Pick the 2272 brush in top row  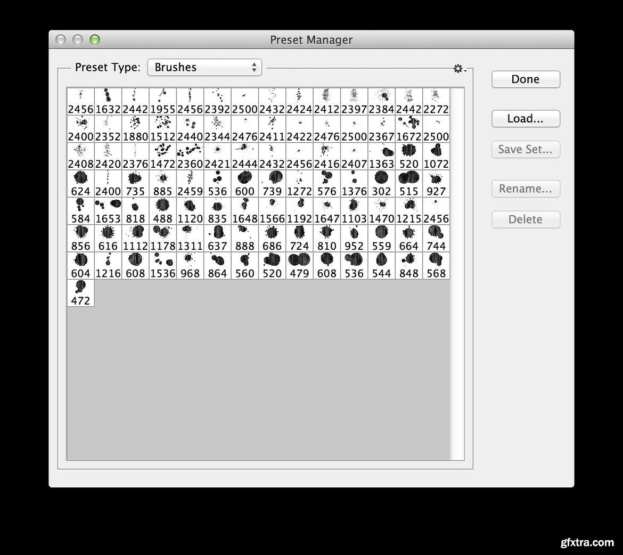pyautogui.click(x=436, y=102)
